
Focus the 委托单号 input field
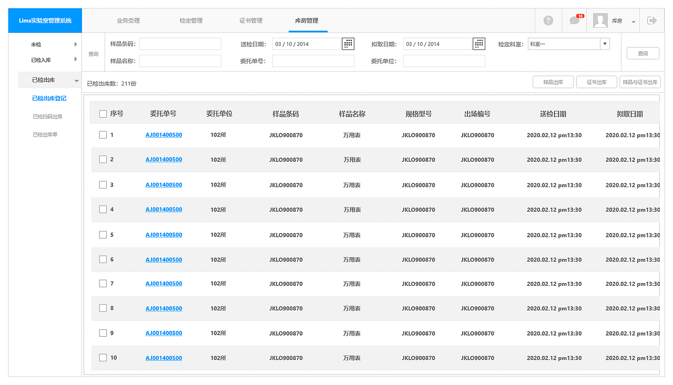tap(313, 61)
